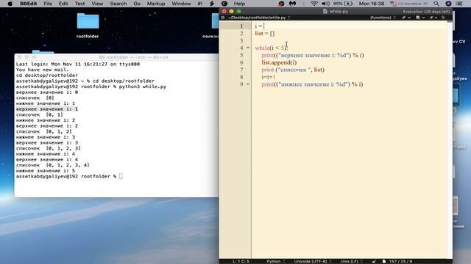Screen dimensions: 471x264
Task: Click the lock icon in status bar
Action: coord(374,261)
